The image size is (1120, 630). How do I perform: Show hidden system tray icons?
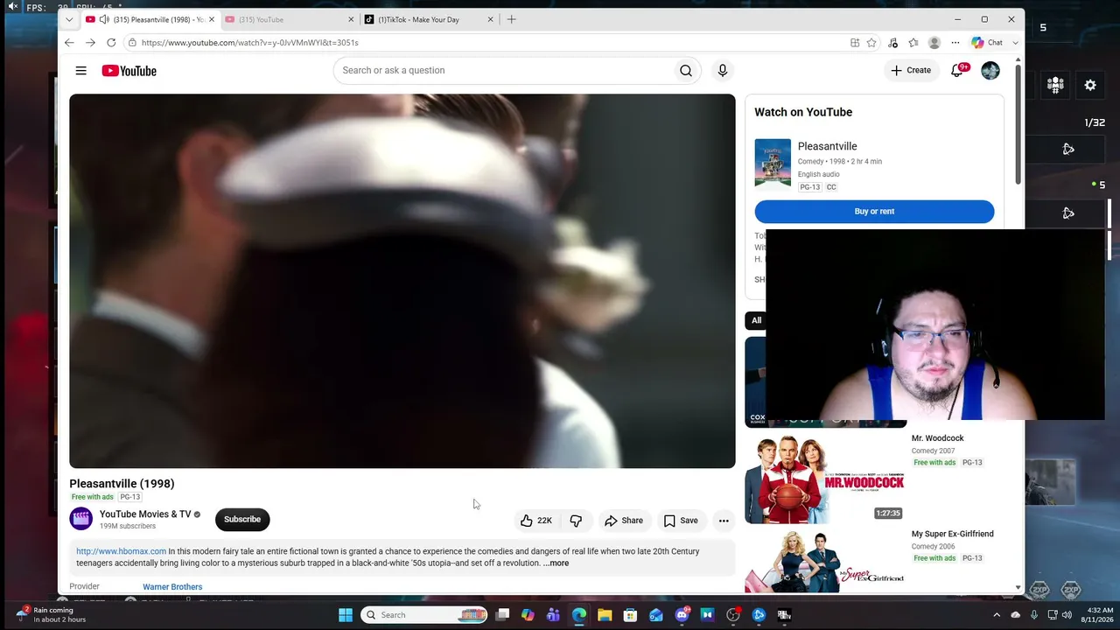(x=997, y=615)
